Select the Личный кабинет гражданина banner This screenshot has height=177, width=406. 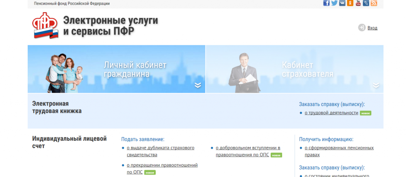click(x=117, y=69)
